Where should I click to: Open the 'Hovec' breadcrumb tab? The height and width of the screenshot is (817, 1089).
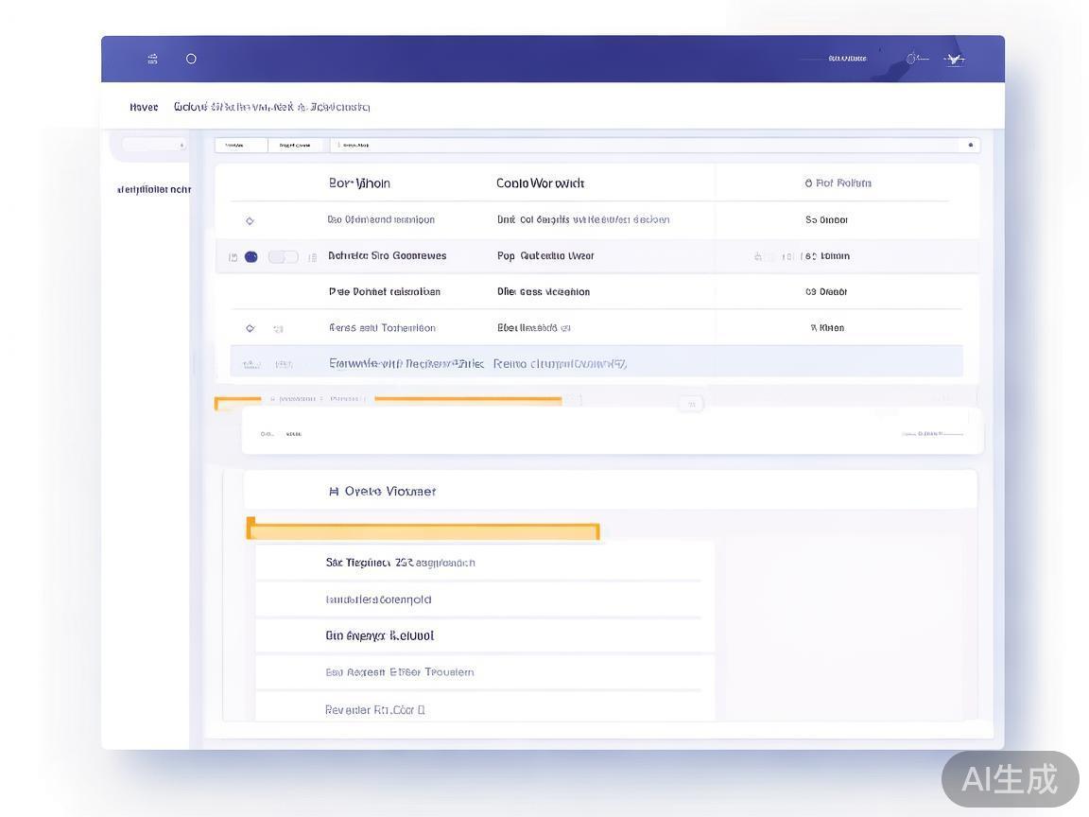(x=144, y=107)
